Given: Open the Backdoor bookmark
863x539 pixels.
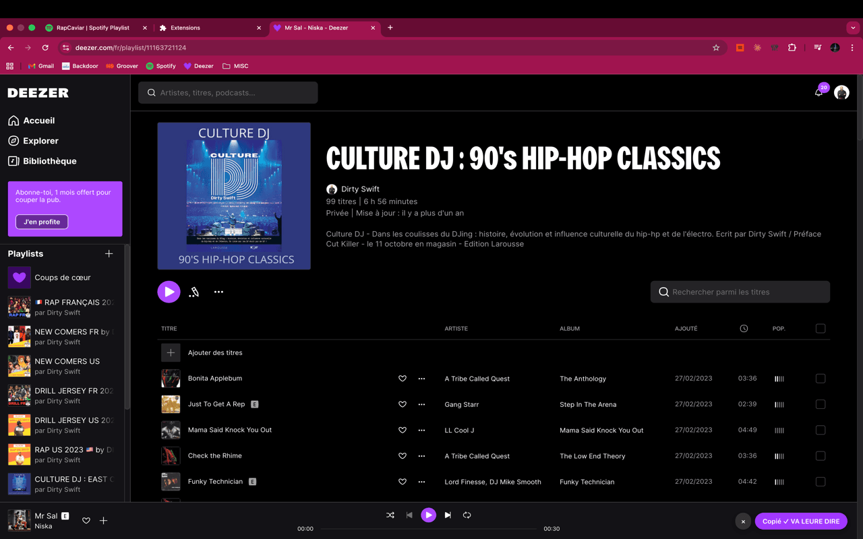Looking at the screenshot, I should click(x=80, y=66).
